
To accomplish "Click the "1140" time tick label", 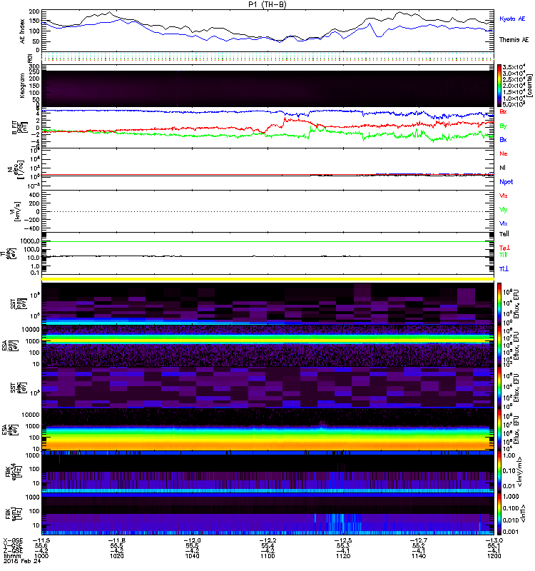I will tap(419, 556).
